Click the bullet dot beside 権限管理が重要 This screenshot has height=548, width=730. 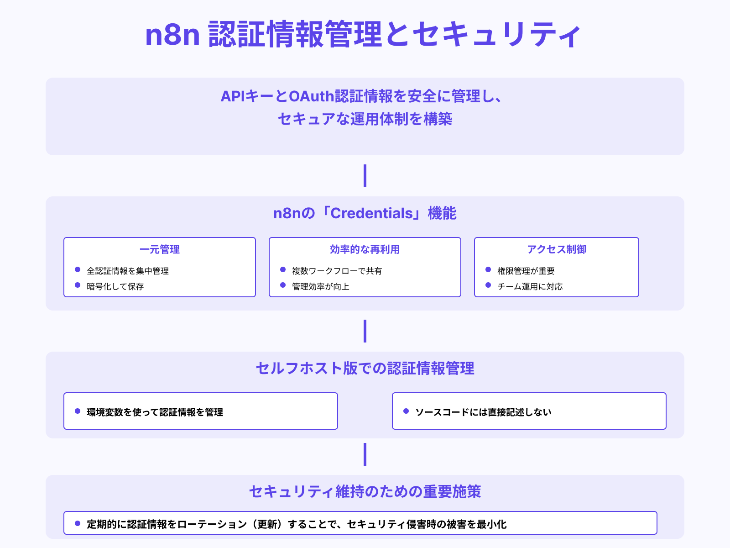coord(488,270)
